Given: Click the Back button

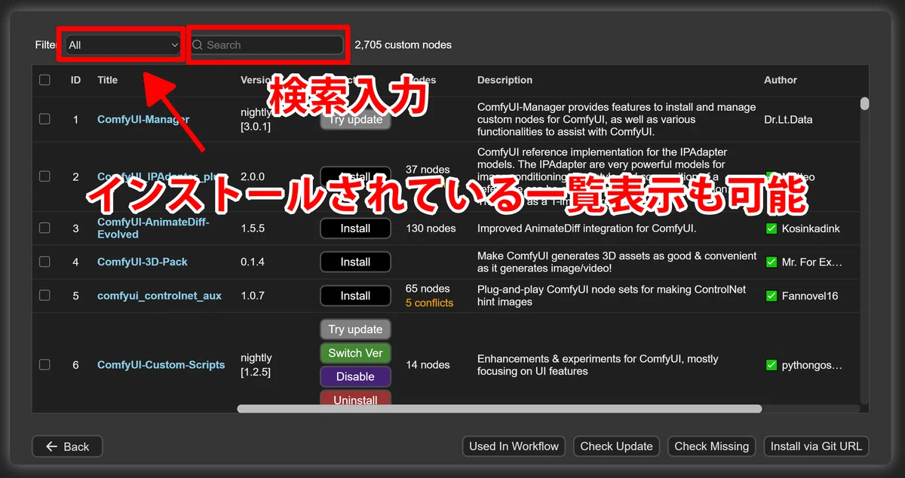Looking at the screenshot, I should (x=67, y=446).
